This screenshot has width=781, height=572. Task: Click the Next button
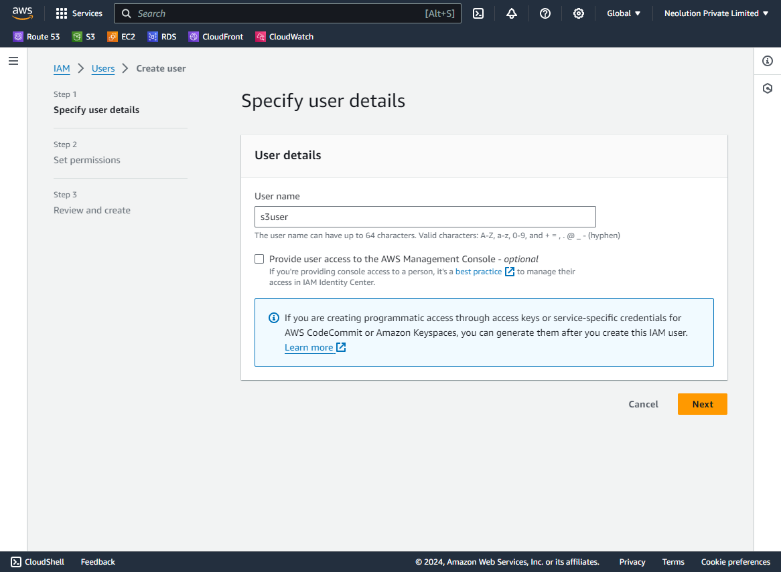[x=702, y=404]
